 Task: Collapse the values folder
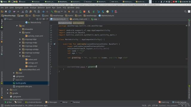point(20,56)
